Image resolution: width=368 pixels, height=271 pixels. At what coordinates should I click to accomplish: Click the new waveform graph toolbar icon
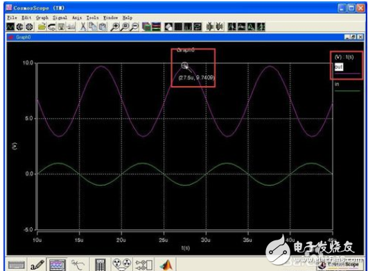coord(10,27)
